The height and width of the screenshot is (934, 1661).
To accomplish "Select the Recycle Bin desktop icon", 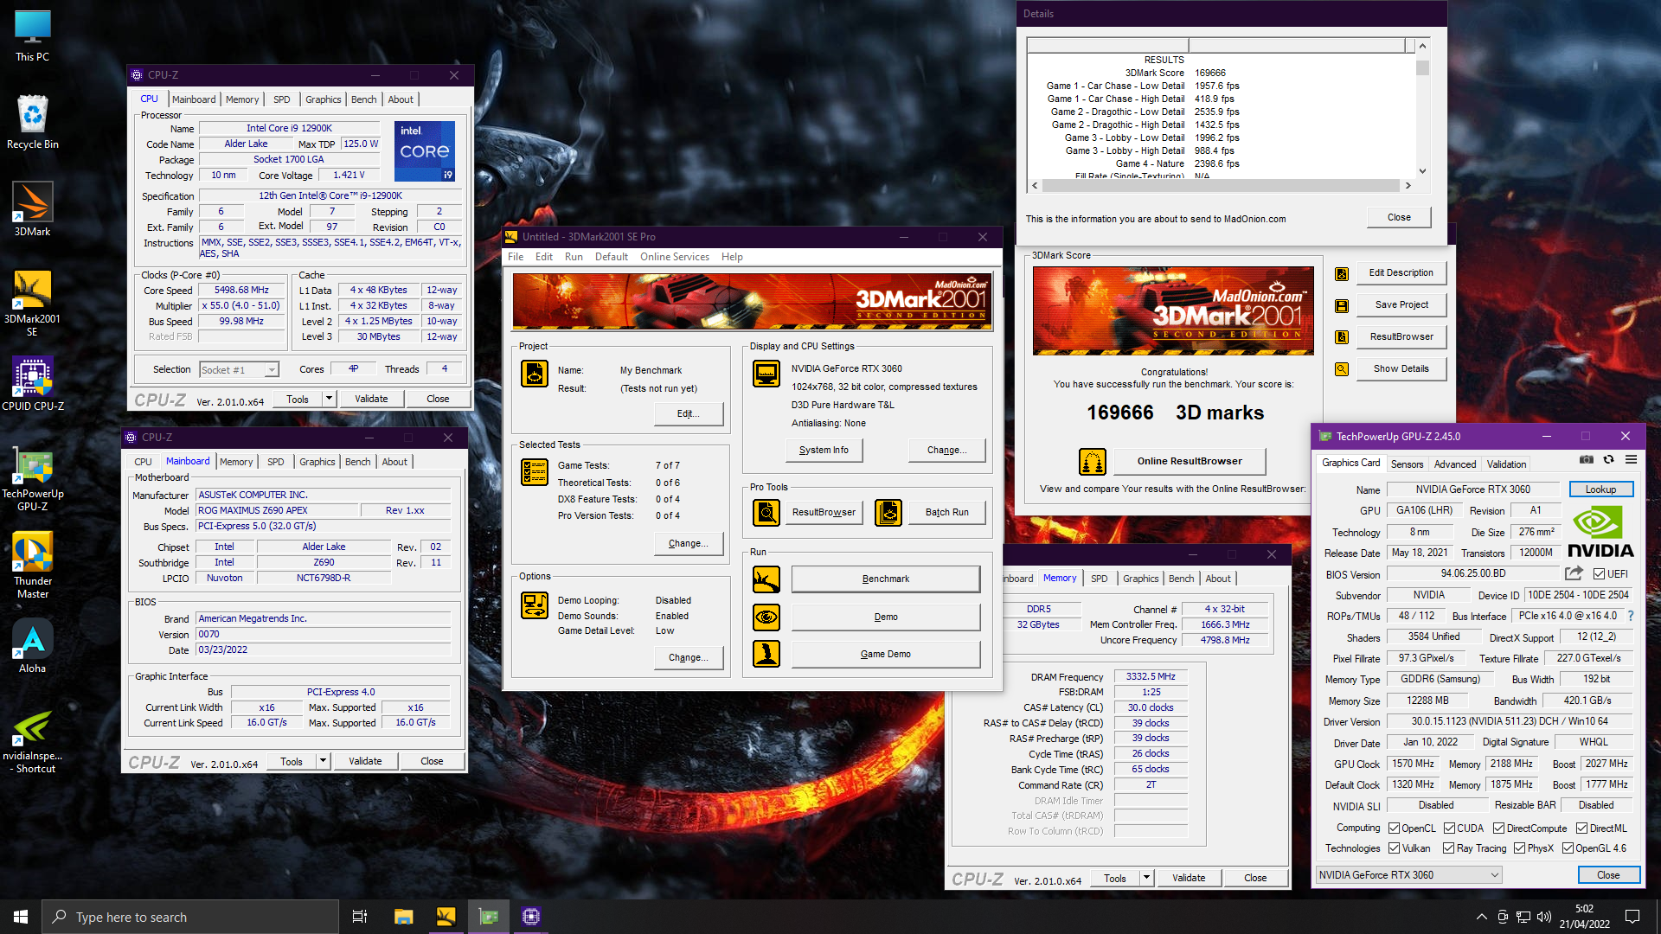I will coord(33,122).
